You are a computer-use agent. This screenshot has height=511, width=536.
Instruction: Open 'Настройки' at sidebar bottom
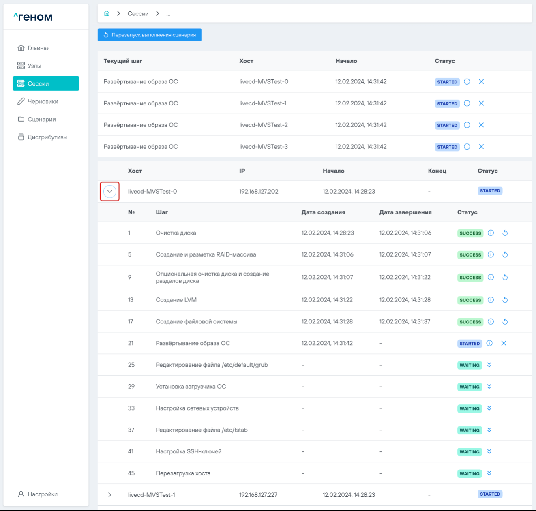tap(42, 494)
